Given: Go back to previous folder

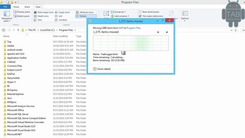Looking at the screenshot, I should (x=4, y=30).
